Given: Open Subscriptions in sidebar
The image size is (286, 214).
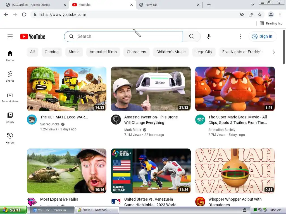Looking at the screenshot, I should pyautogui.click(x=10, y=97).
